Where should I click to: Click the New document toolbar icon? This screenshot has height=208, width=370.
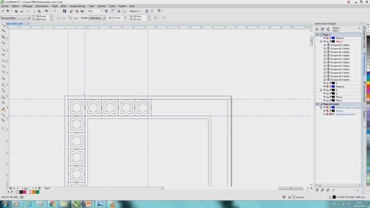pyautogui.click(x=2, y=11)
